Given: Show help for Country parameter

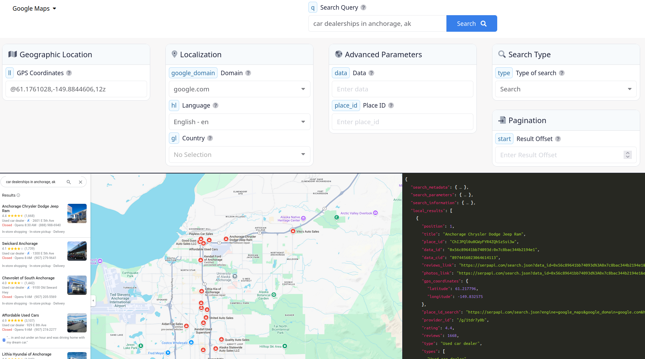Looking at the screenshot, I should 210,138.
